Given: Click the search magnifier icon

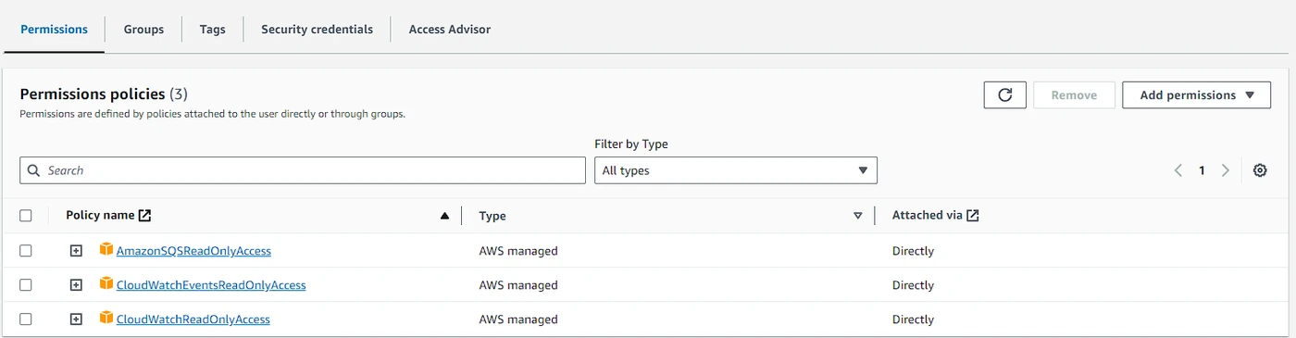Looking at the screenshot, I should 33,170.
